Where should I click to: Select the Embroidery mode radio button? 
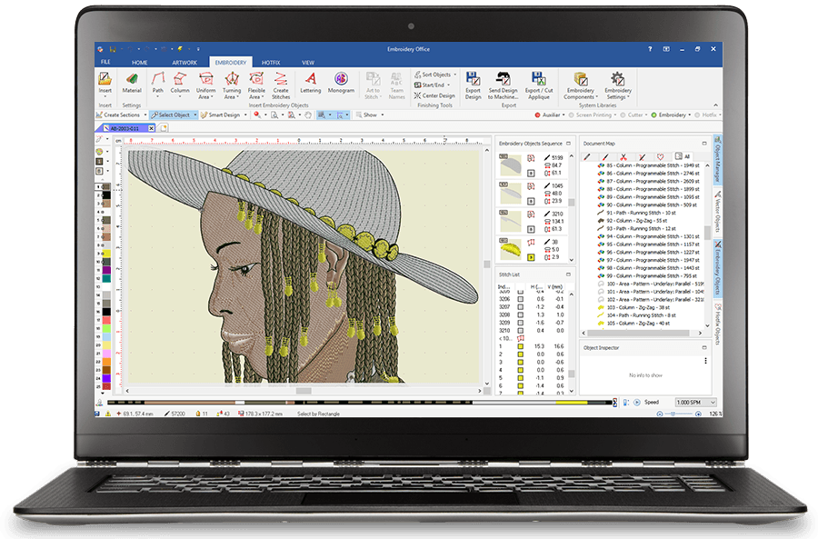tap(655, 115)
